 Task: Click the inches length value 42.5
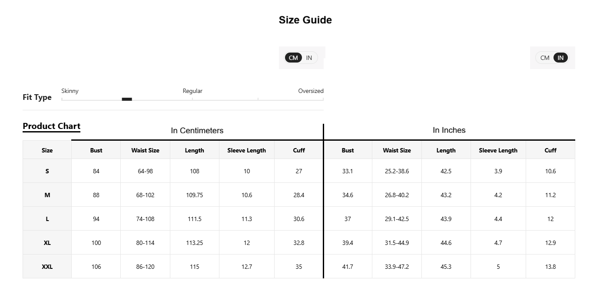click(x=446, y=171)
